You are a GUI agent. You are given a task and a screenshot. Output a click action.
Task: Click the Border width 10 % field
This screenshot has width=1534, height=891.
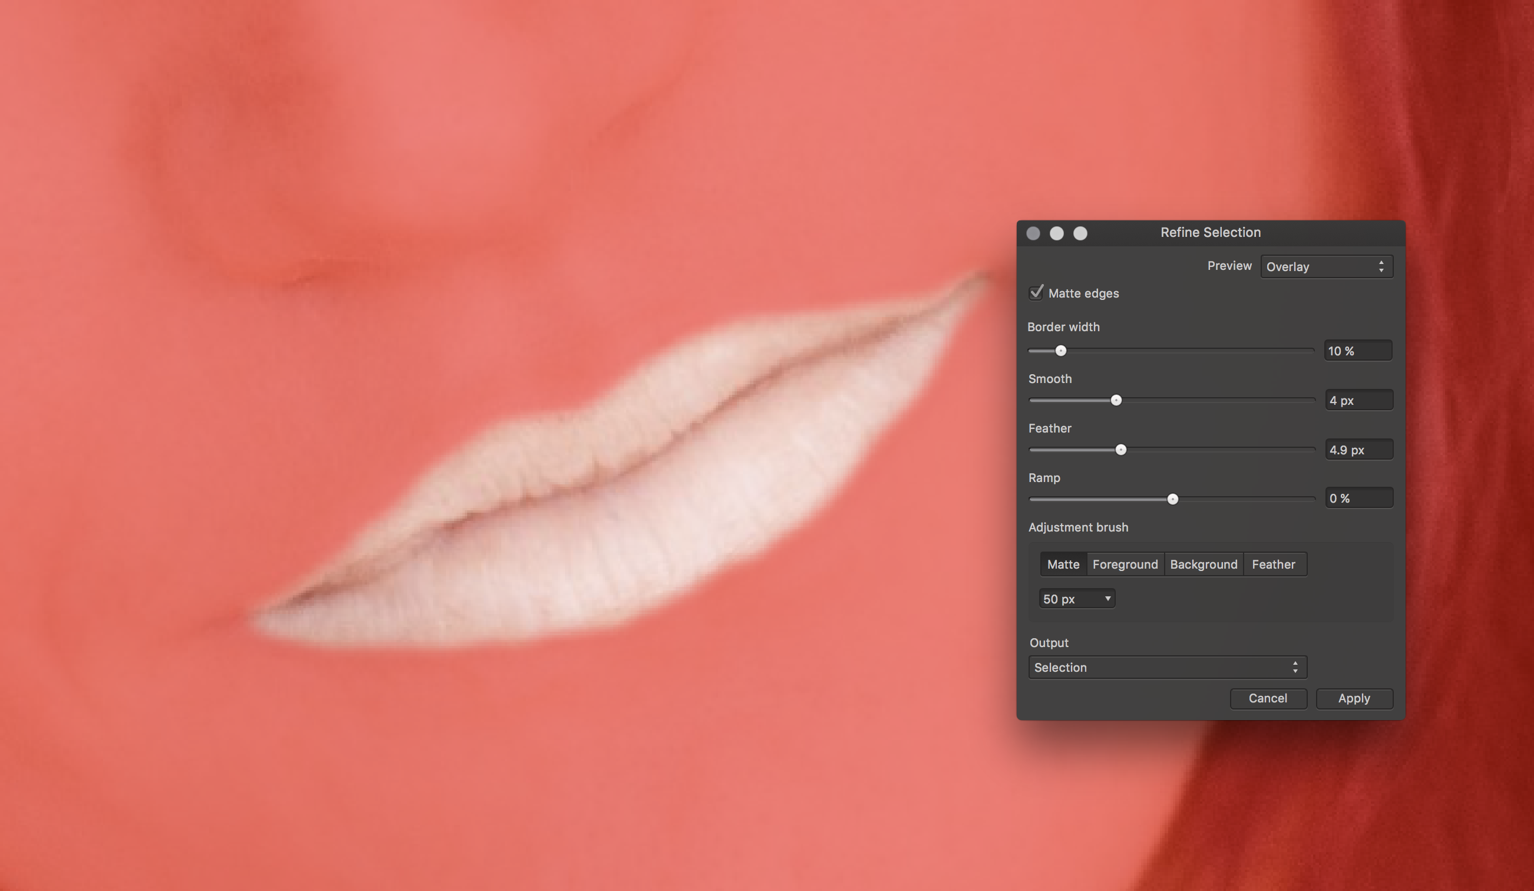click(1357, 351)
